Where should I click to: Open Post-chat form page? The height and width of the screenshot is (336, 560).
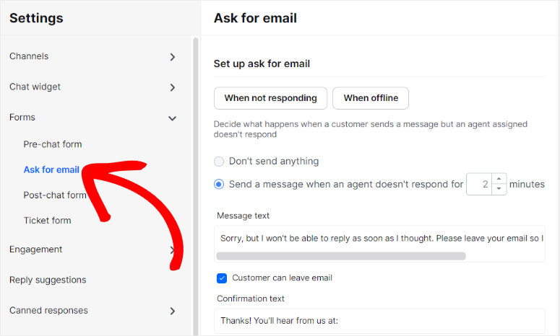pyautogui.click(x=55, y=195)
